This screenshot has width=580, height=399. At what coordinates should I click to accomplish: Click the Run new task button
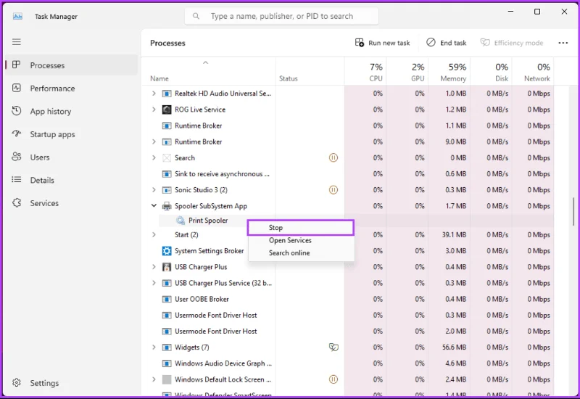tap(383, 43)
